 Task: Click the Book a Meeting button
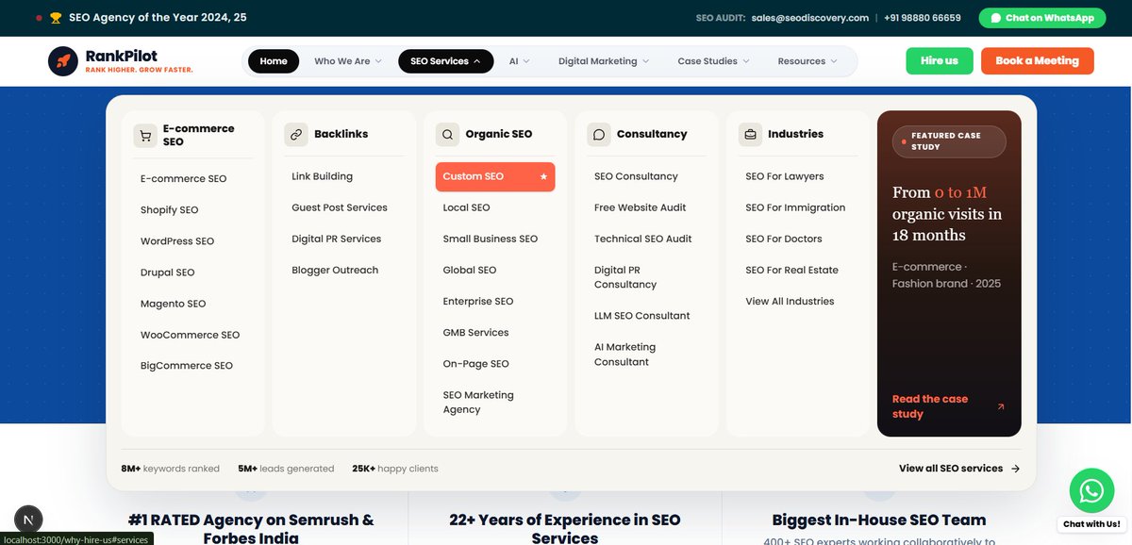click(x=1037, y=60)
